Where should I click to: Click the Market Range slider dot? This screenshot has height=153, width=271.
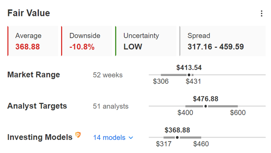(x=189, y=75)
